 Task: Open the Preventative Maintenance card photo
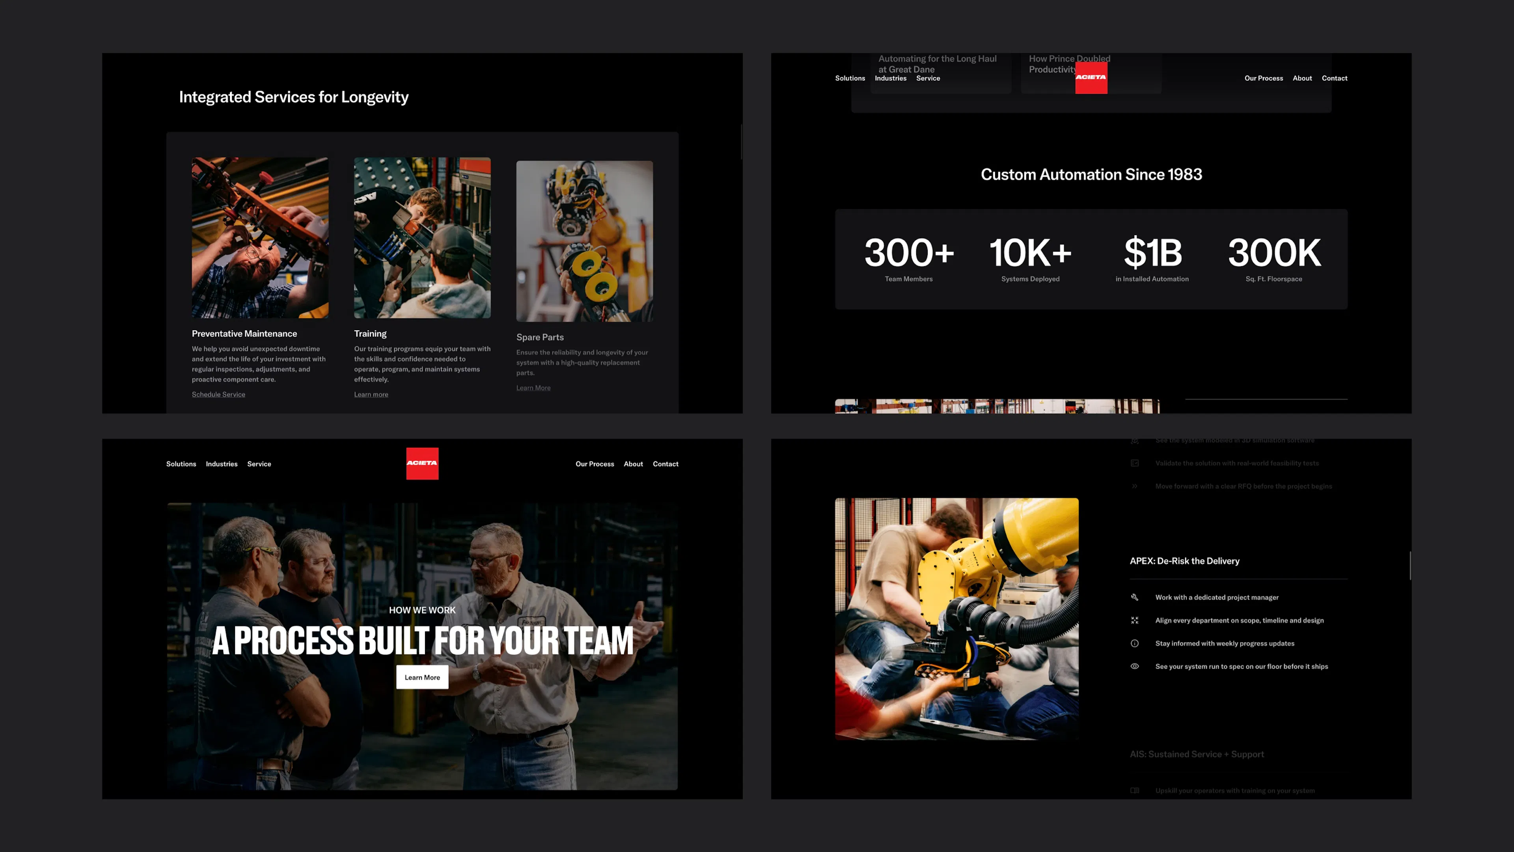(x=260, y=237)
